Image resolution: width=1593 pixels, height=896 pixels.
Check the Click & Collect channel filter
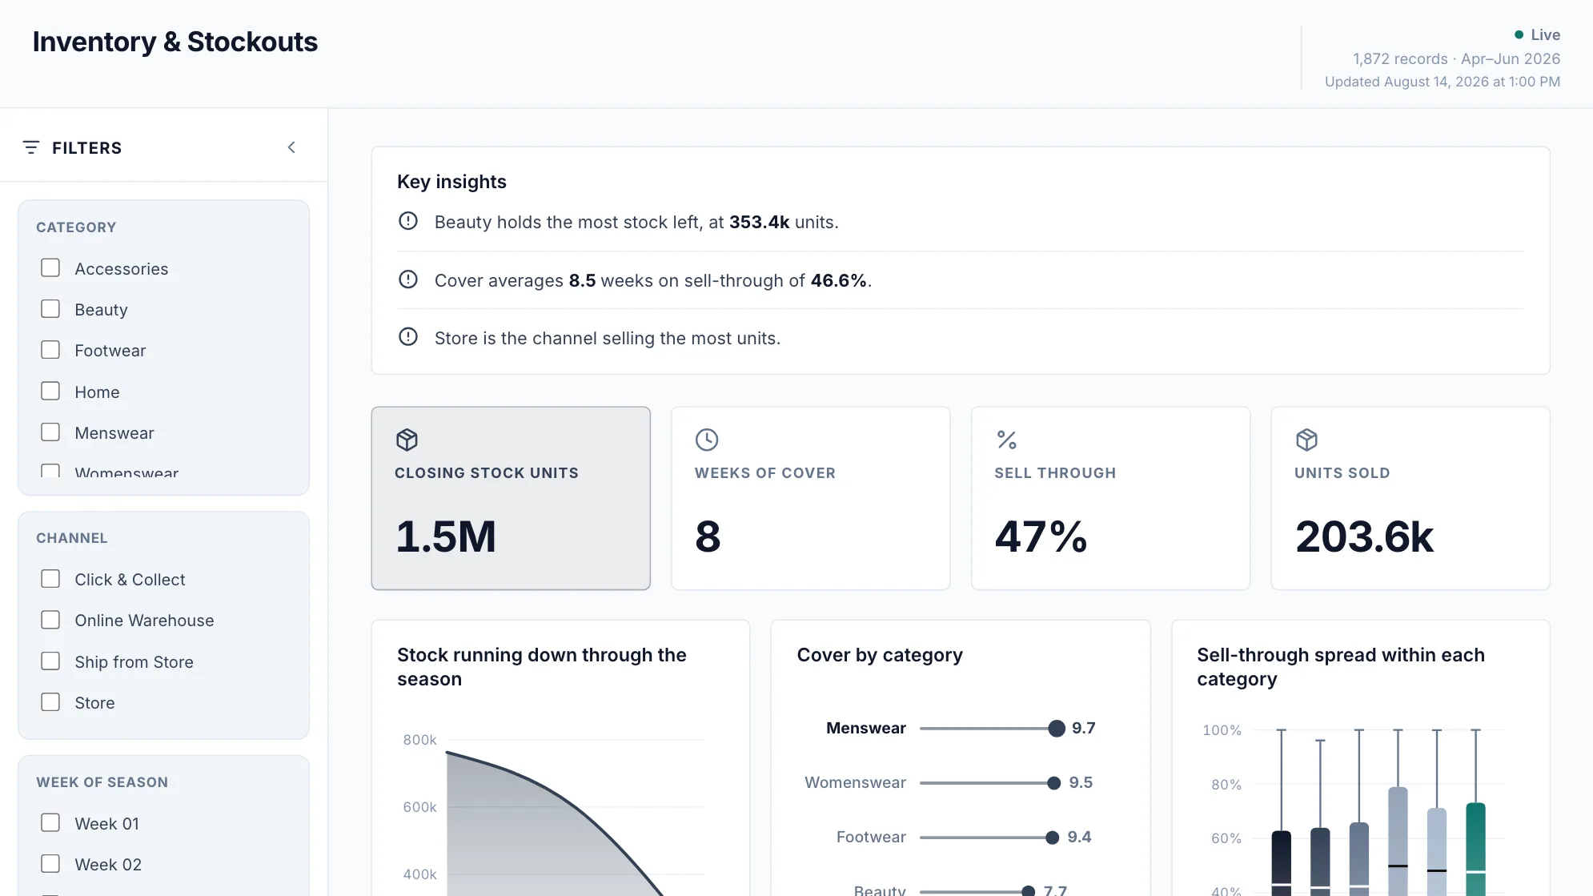coord(50,579)
